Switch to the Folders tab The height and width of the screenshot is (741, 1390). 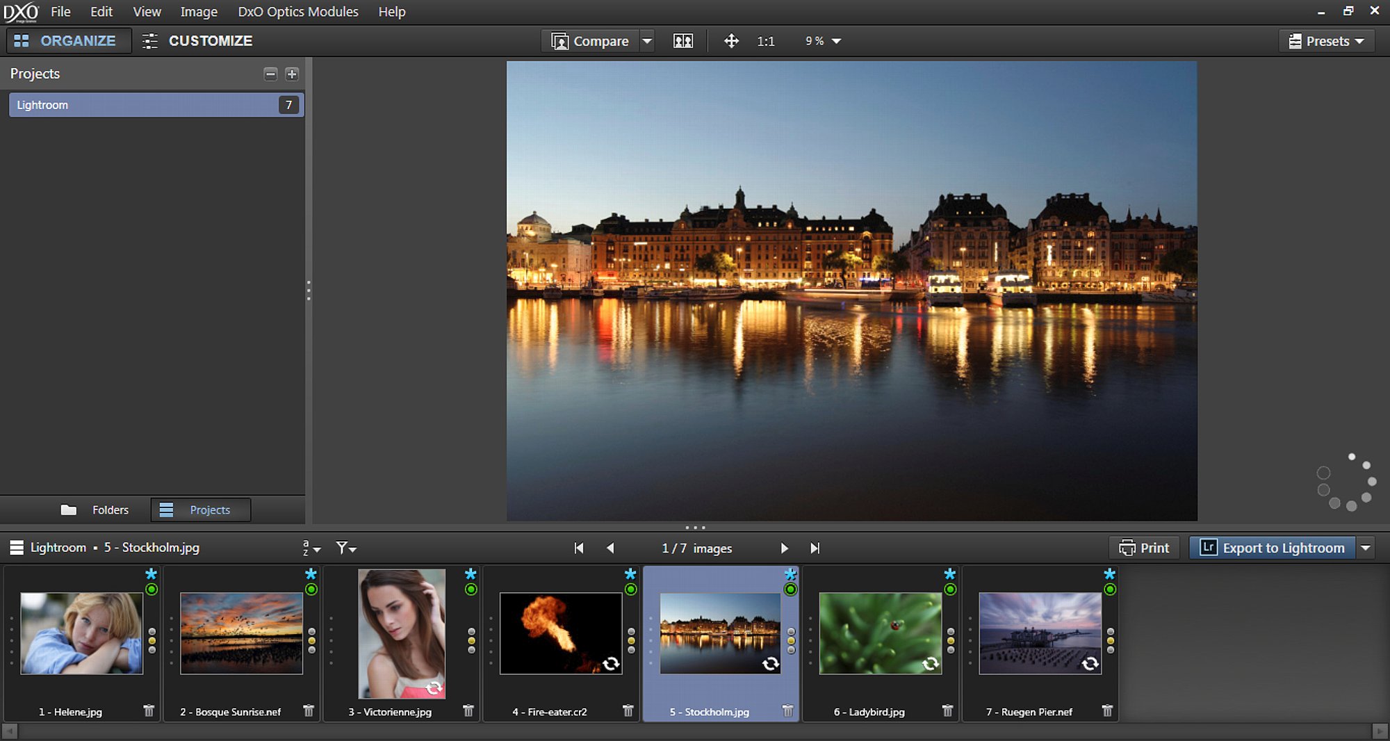tap(95, 510)
